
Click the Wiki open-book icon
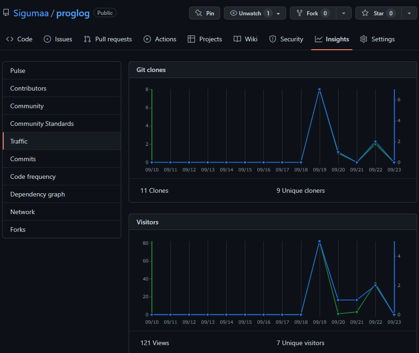pyautogui.click(x=237, y=39)
